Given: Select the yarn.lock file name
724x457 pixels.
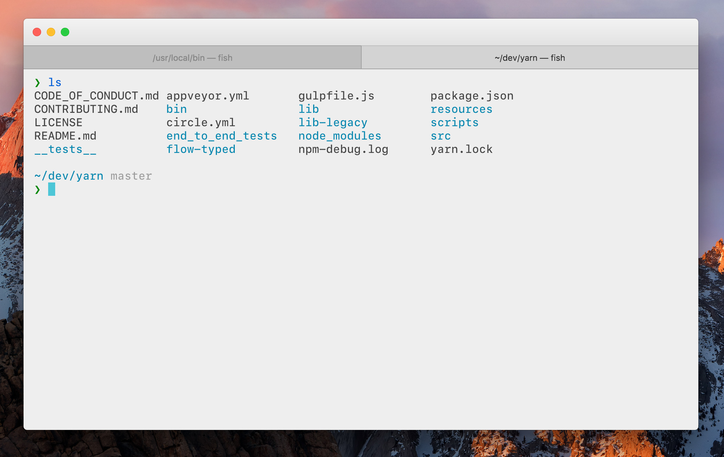Looking at the screenshot, I should (462, 149).
